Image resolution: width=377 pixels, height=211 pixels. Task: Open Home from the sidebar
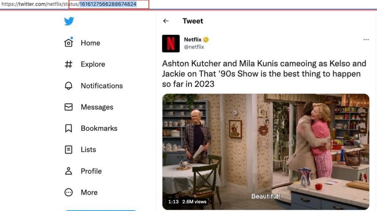click(x=91, y=43)
